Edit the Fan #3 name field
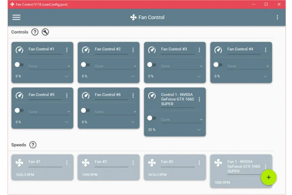Screen dimensions: 292x195 178,162
